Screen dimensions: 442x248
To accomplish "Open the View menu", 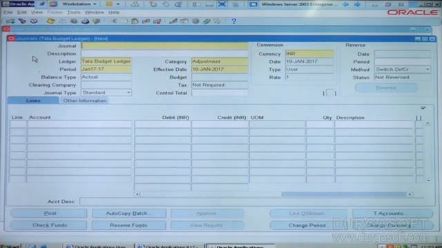I will tap(37, 12).
